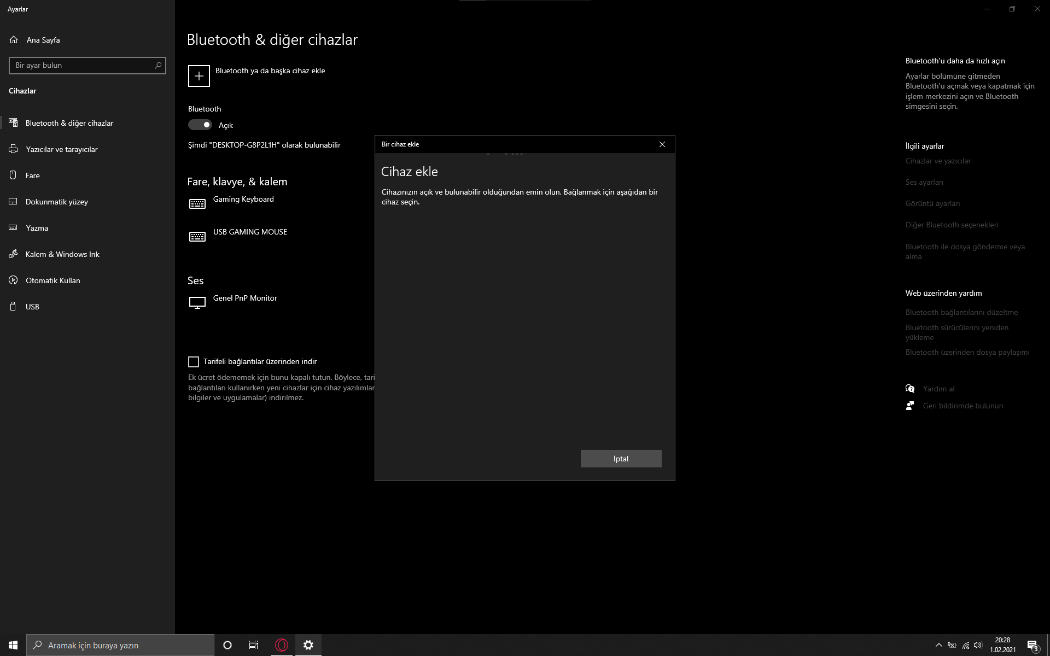Click the search magnifier in settings box
The image size is (1050, 656).
158,65
